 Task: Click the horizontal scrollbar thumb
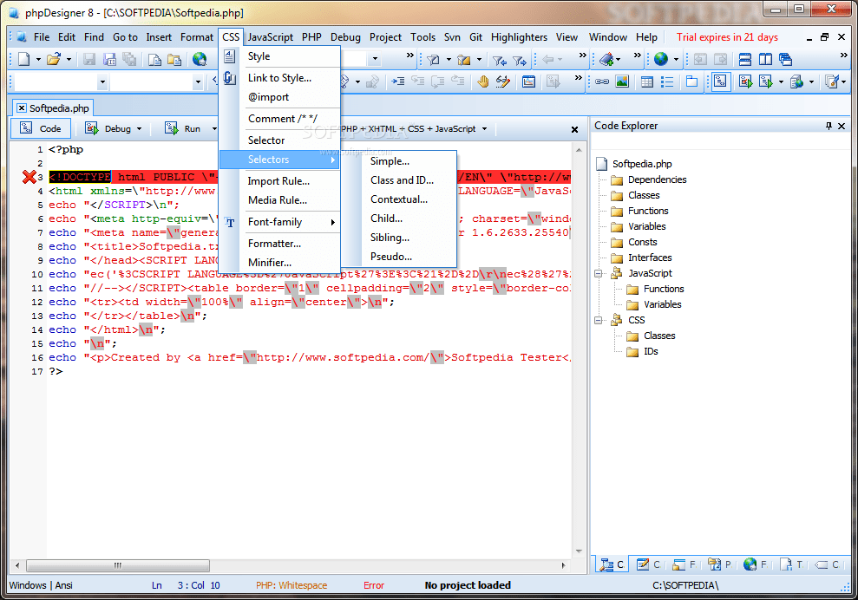118,565
